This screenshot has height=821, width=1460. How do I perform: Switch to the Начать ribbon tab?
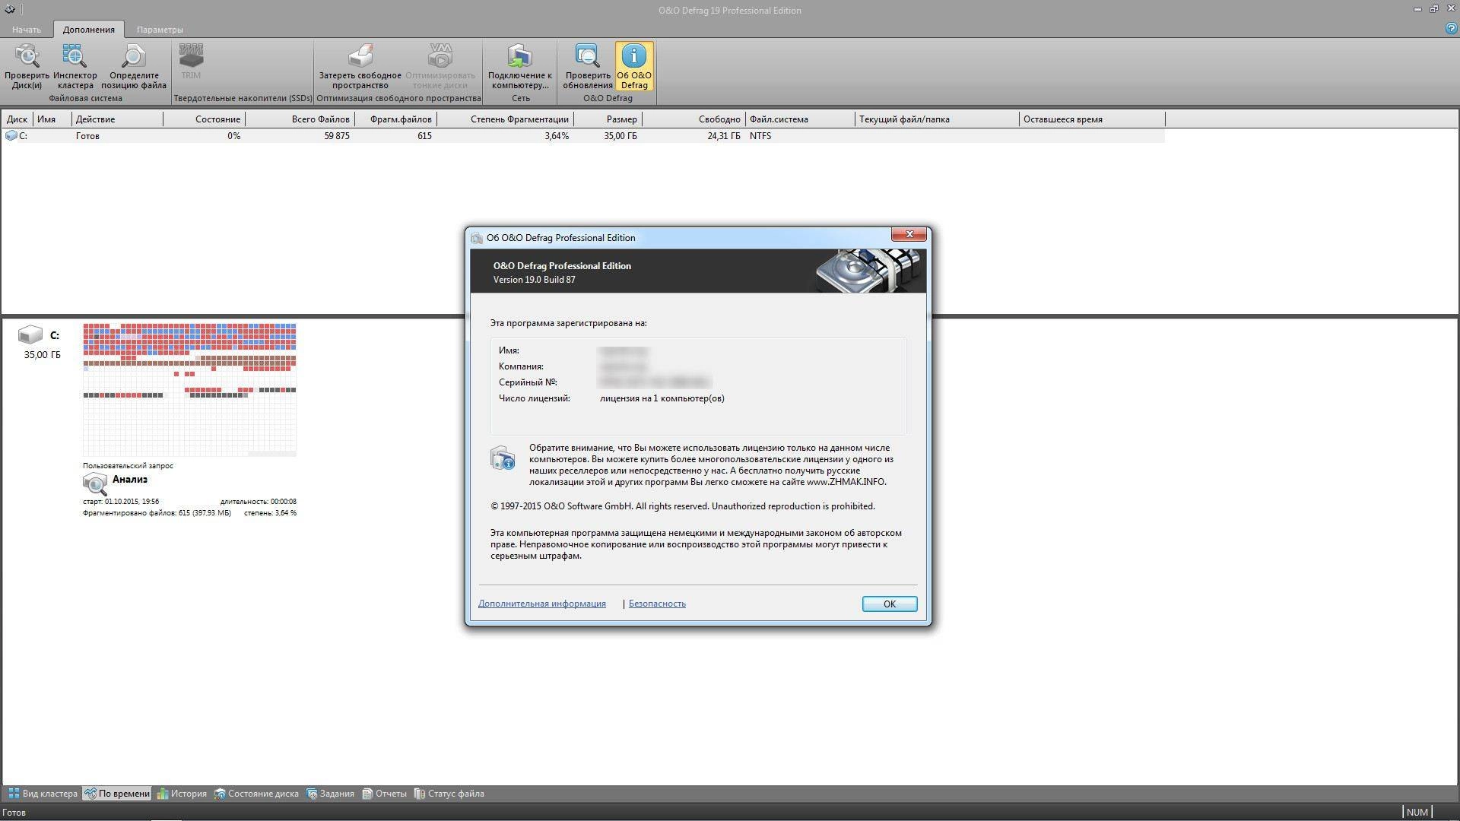tap(27, 30)
